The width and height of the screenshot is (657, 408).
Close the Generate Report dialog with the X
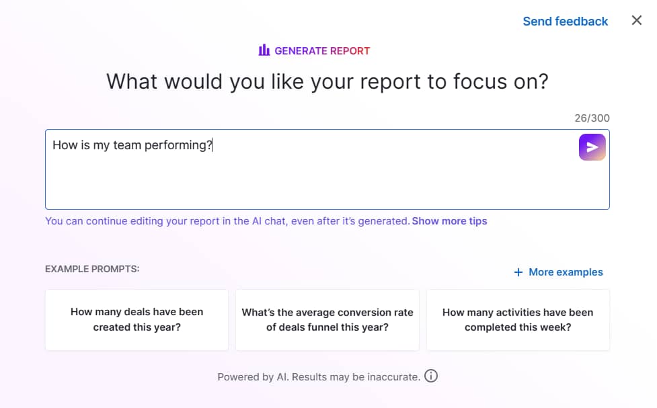pos(636,20)
